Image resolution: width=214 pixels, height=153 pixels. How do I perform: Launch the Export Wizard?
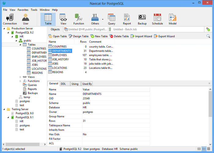tap(164, 36)
